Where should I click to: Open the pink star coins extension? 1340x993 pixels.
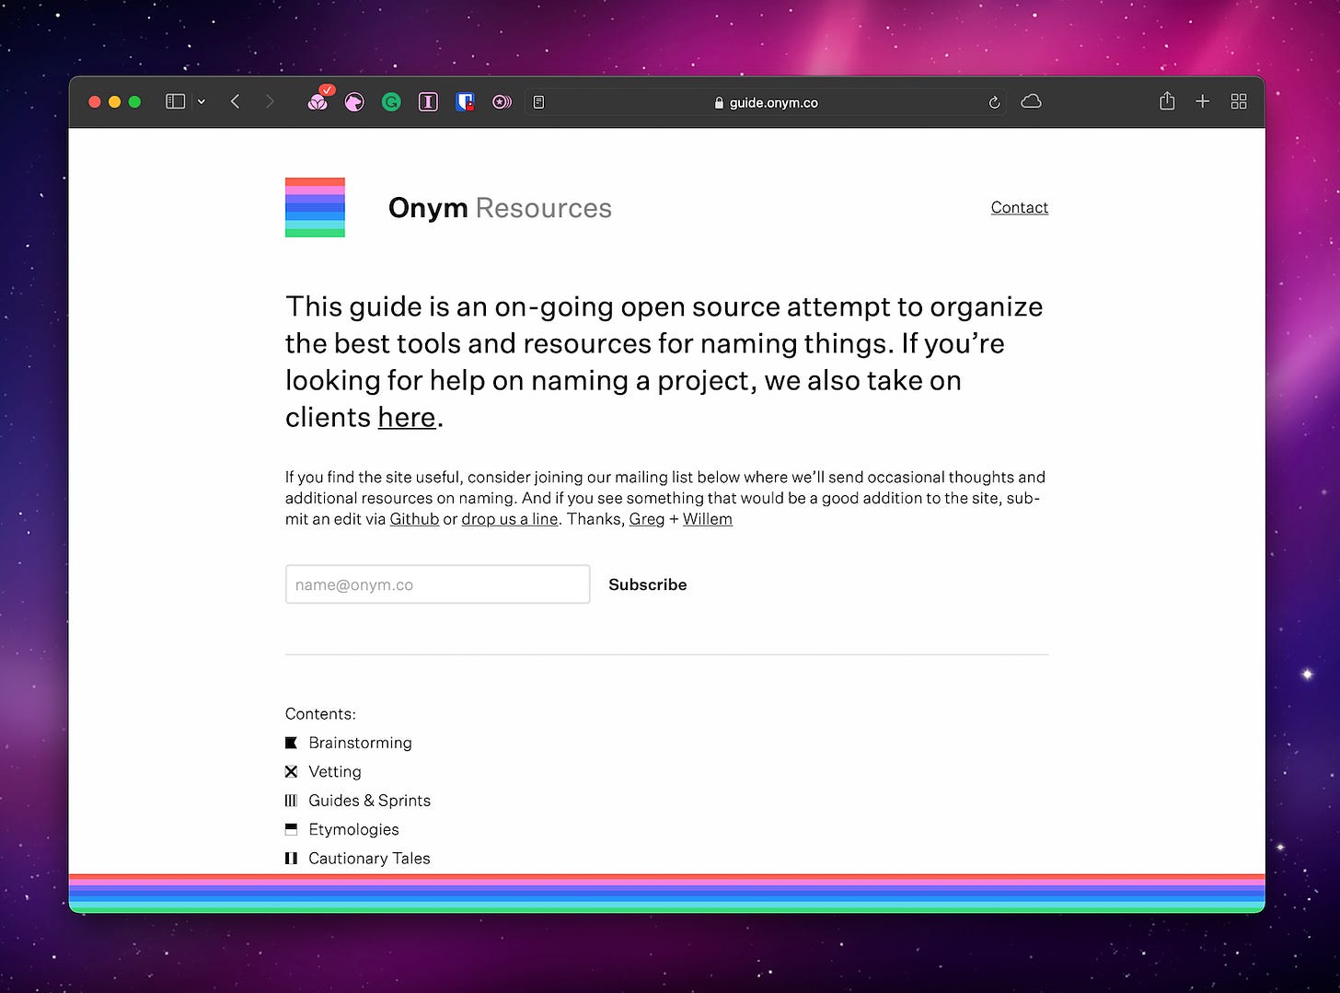(x=502, y=102)
